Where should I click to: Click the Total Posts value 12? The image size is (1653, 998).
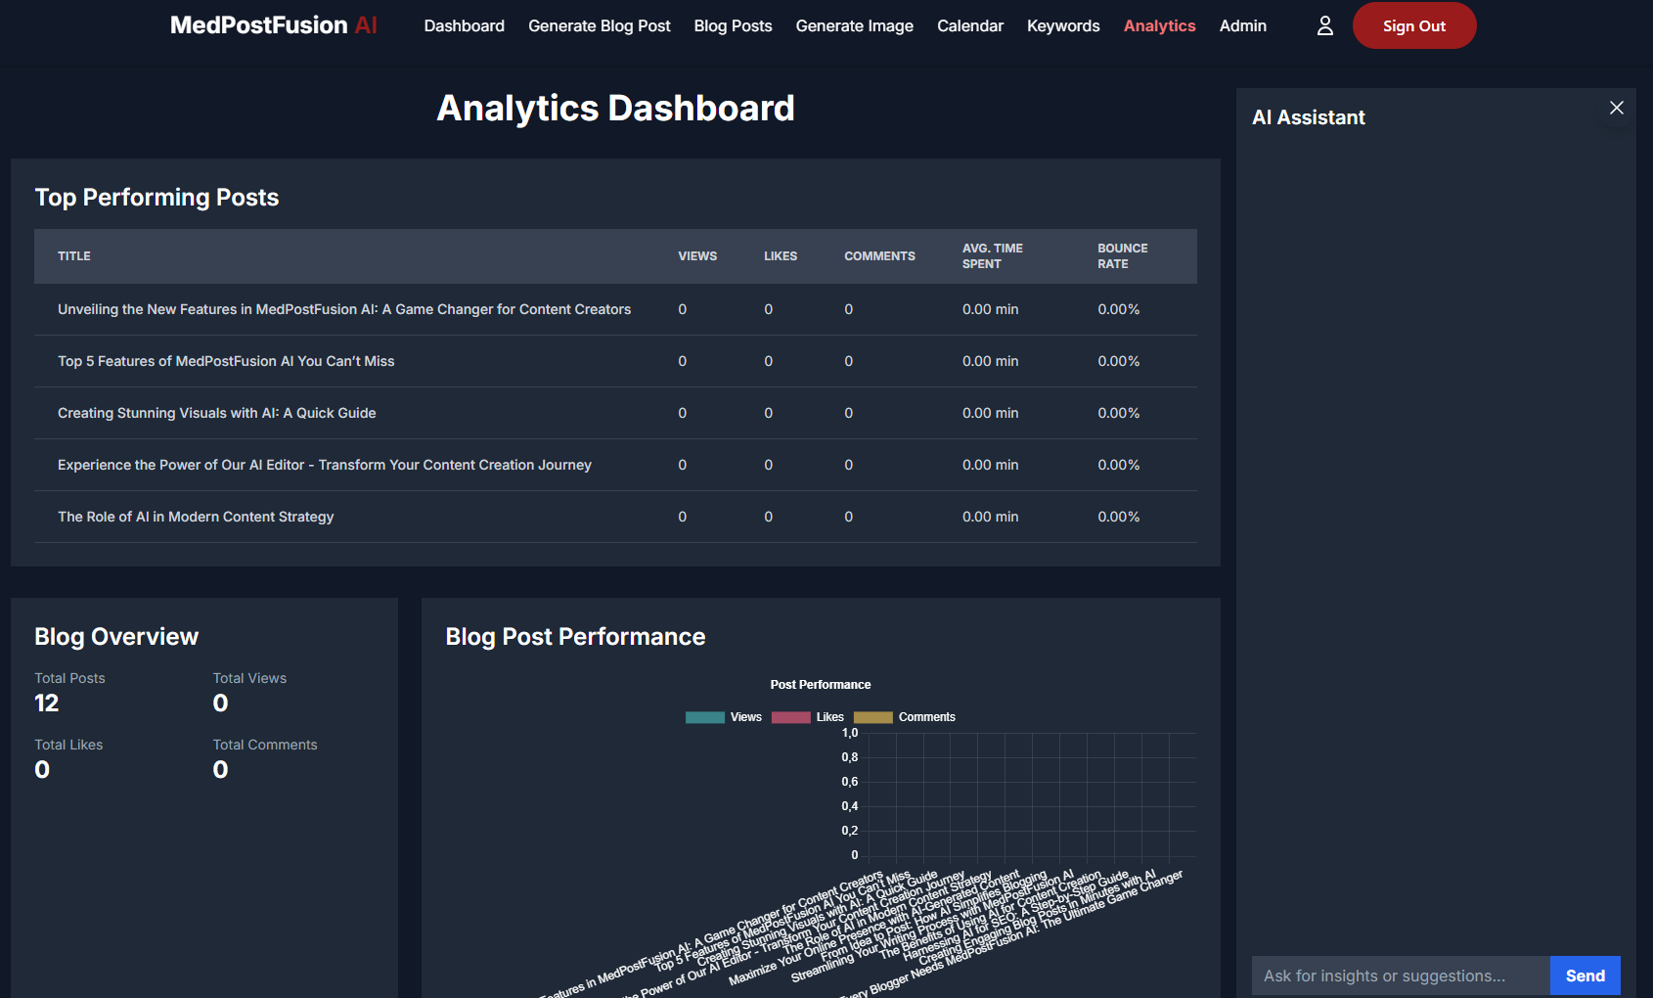47,703
